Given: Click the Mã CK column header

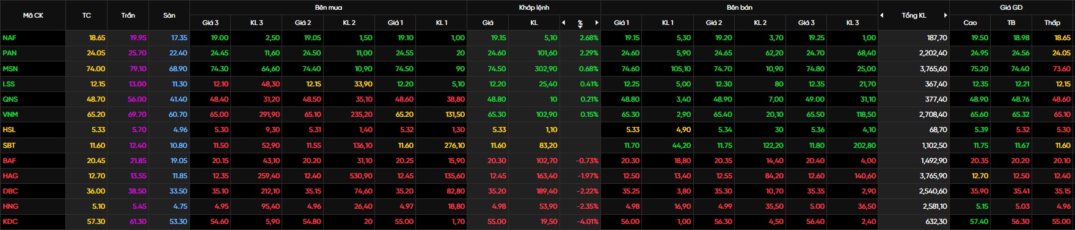Looking at the screenshot, I should pos(33,15).
